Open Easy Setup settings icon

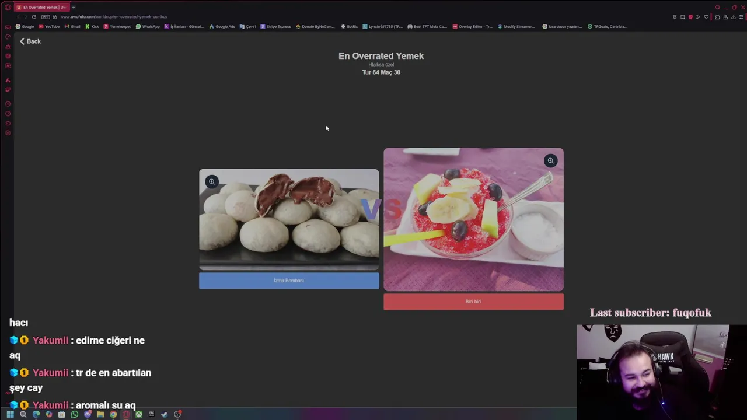click(x=741, y=17)
